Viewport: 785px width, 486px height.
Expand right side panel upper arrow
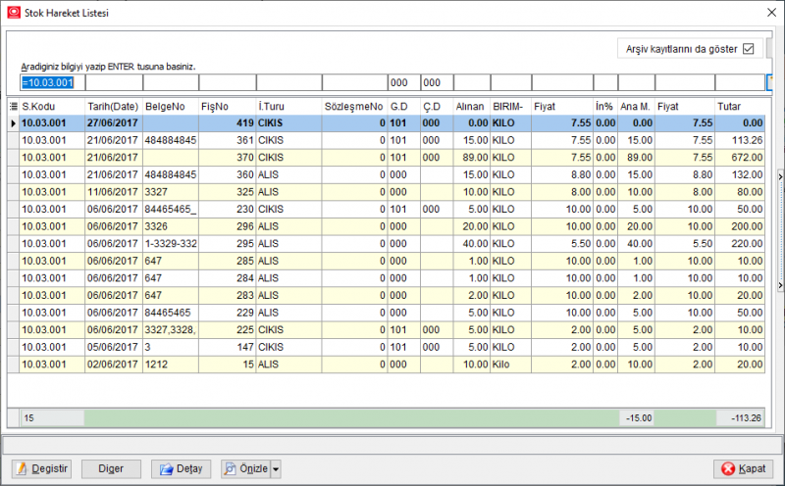pos(780,177)
